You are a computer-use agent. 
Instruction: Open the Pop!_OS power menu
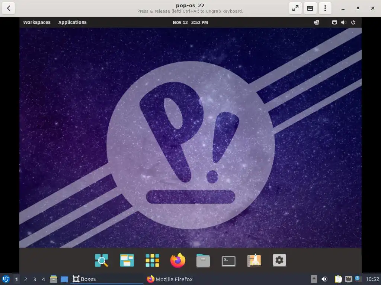click(353, 22)
